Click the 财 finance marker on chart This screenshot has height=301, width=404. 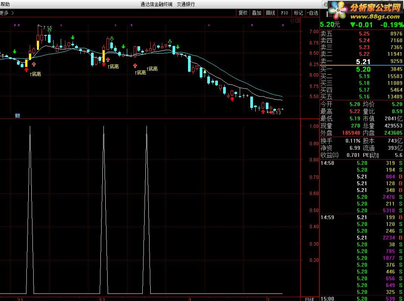pos(17,116)
